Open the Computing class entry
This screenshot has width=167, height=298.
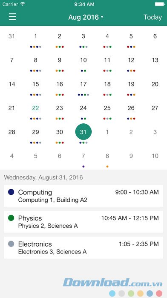coord(83,196)
